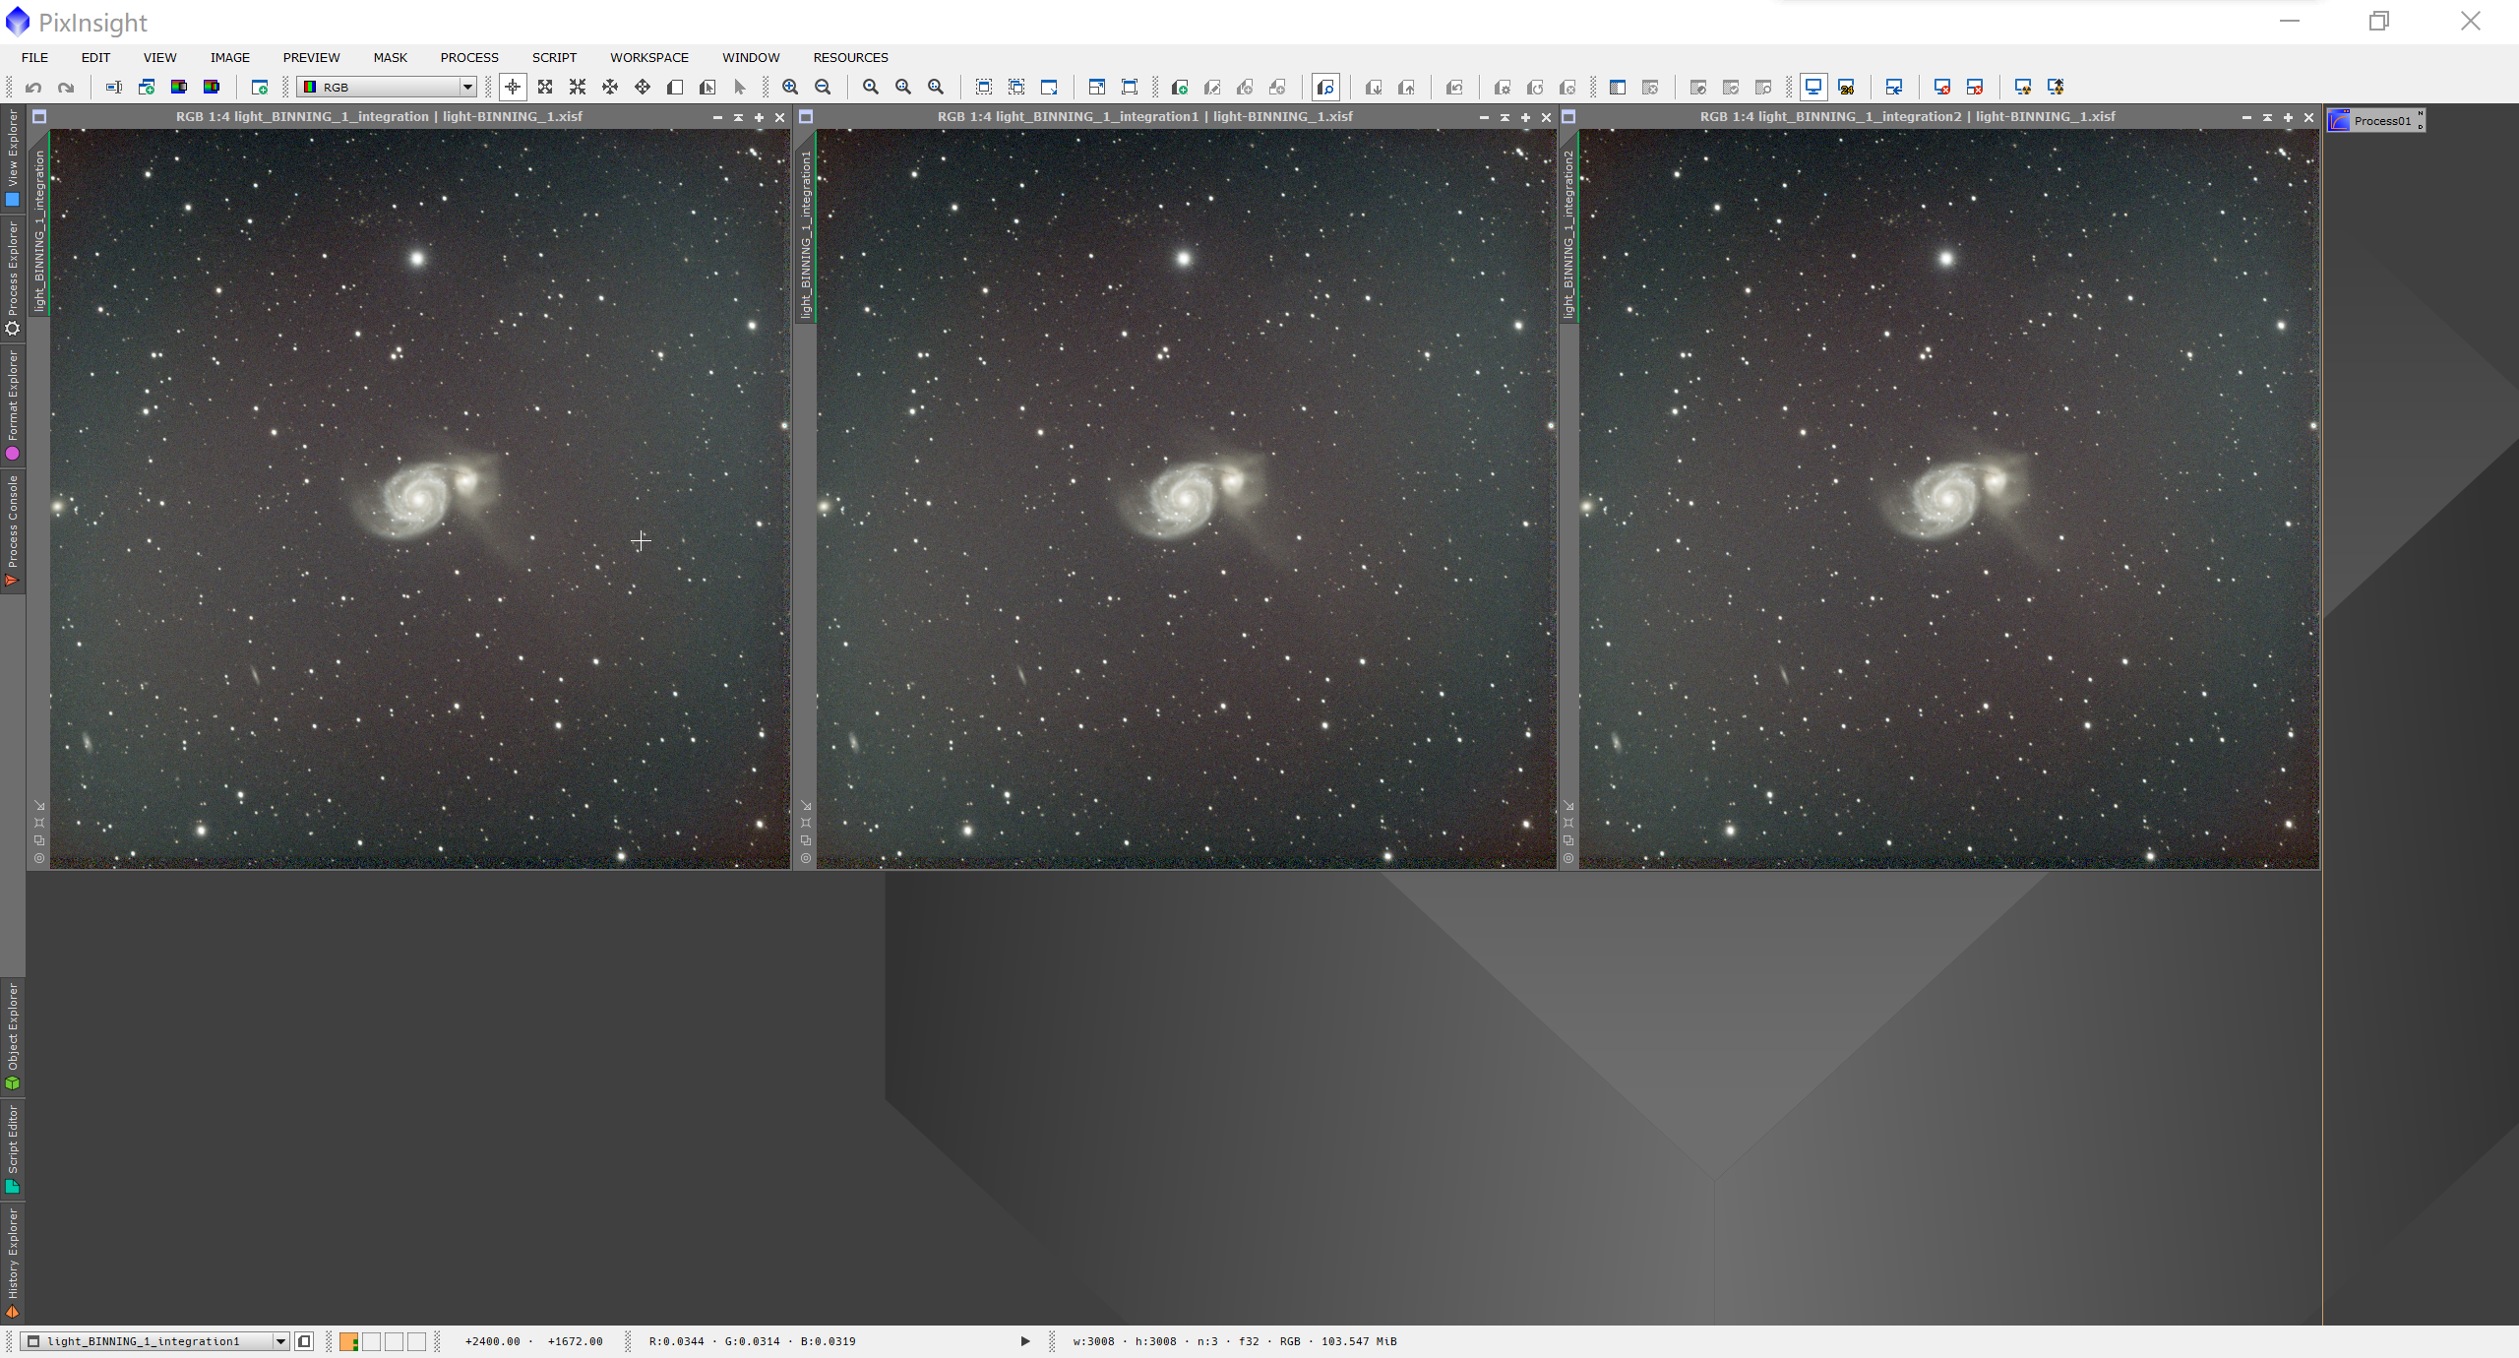Select the integration1 vertical view tab

tap(806, 234)
